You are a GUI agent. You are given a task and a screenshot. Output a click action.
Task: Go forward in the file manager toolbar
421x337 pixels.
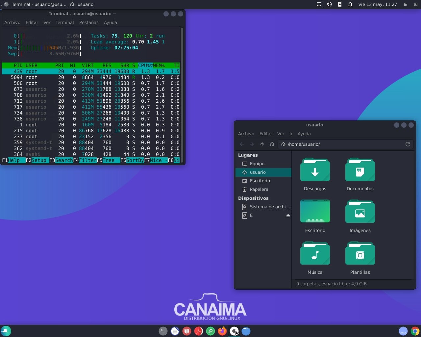click(x=252, y=144)
